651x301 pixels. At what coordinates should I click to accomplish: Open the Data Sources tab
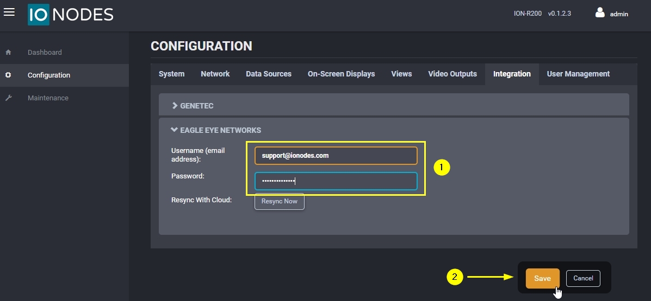point(268,74)
